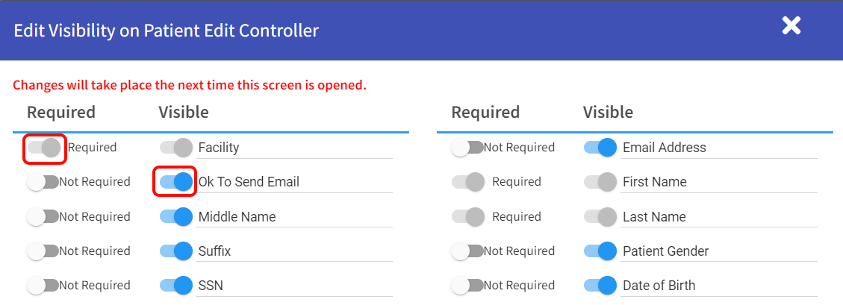Image resolution: width=843 pixels, height=305 pixels.
Task: Hide the Patient Gender field
Action: pyautogui.click(x=600, y=251)
